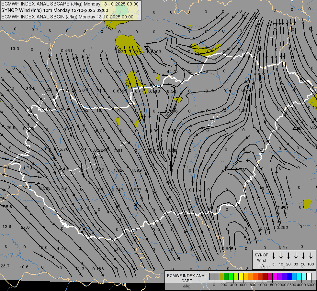Click the wind arrow above the 30 label
Image resolution: width=317 pixels, height=291 pixels.
click(296, 256)
